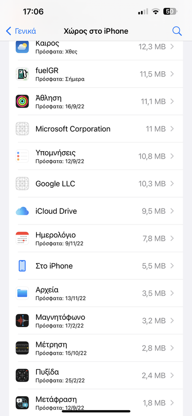Tap the home indicator bar

click(96, 411)
